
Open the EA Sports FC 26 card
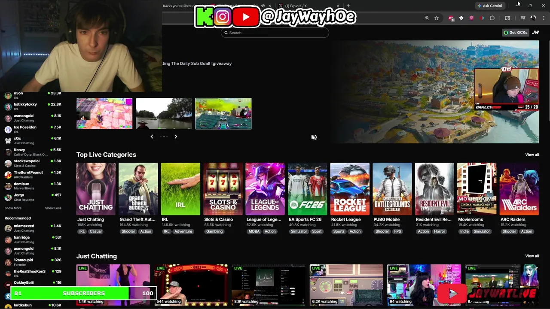pos(307,189)
